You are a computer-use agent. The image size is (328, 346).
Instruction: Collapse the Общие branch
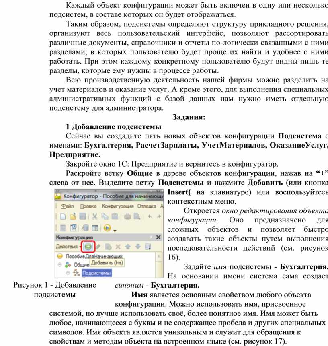(59, 265)
